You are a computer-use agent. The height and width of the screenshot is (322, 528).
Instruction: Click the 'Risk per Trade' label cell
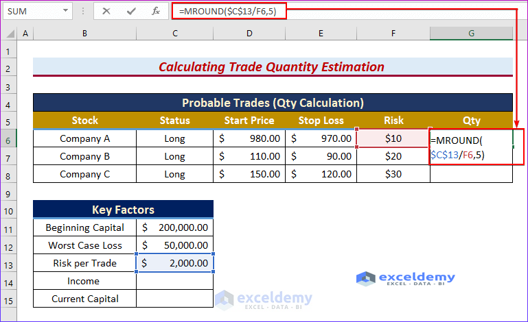(85, 263)
